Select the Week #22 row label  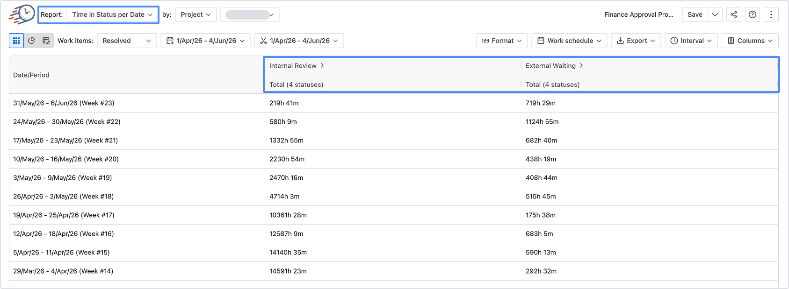[67, 122]
